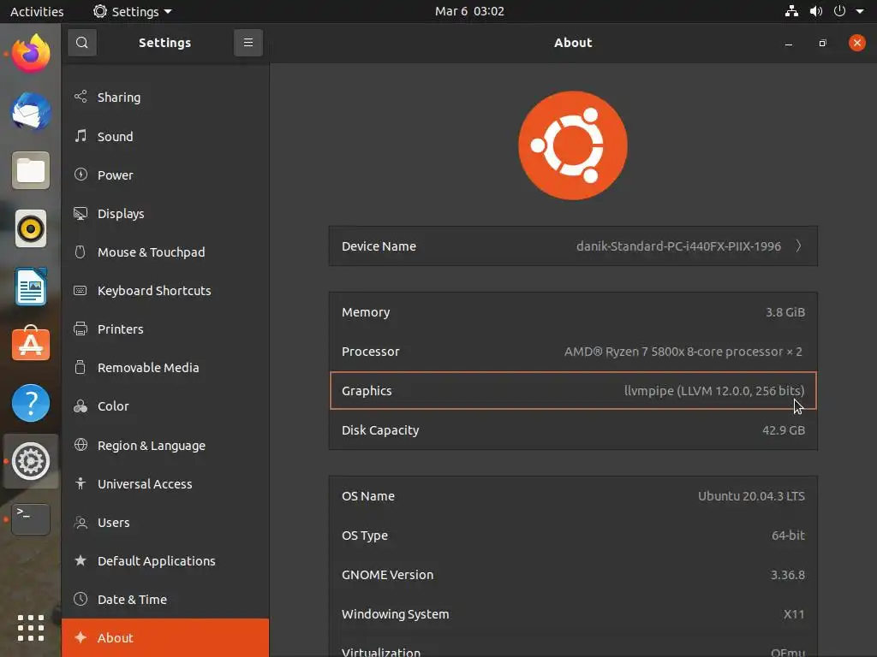Select Sharing in the sidebar

click(165, 98)
